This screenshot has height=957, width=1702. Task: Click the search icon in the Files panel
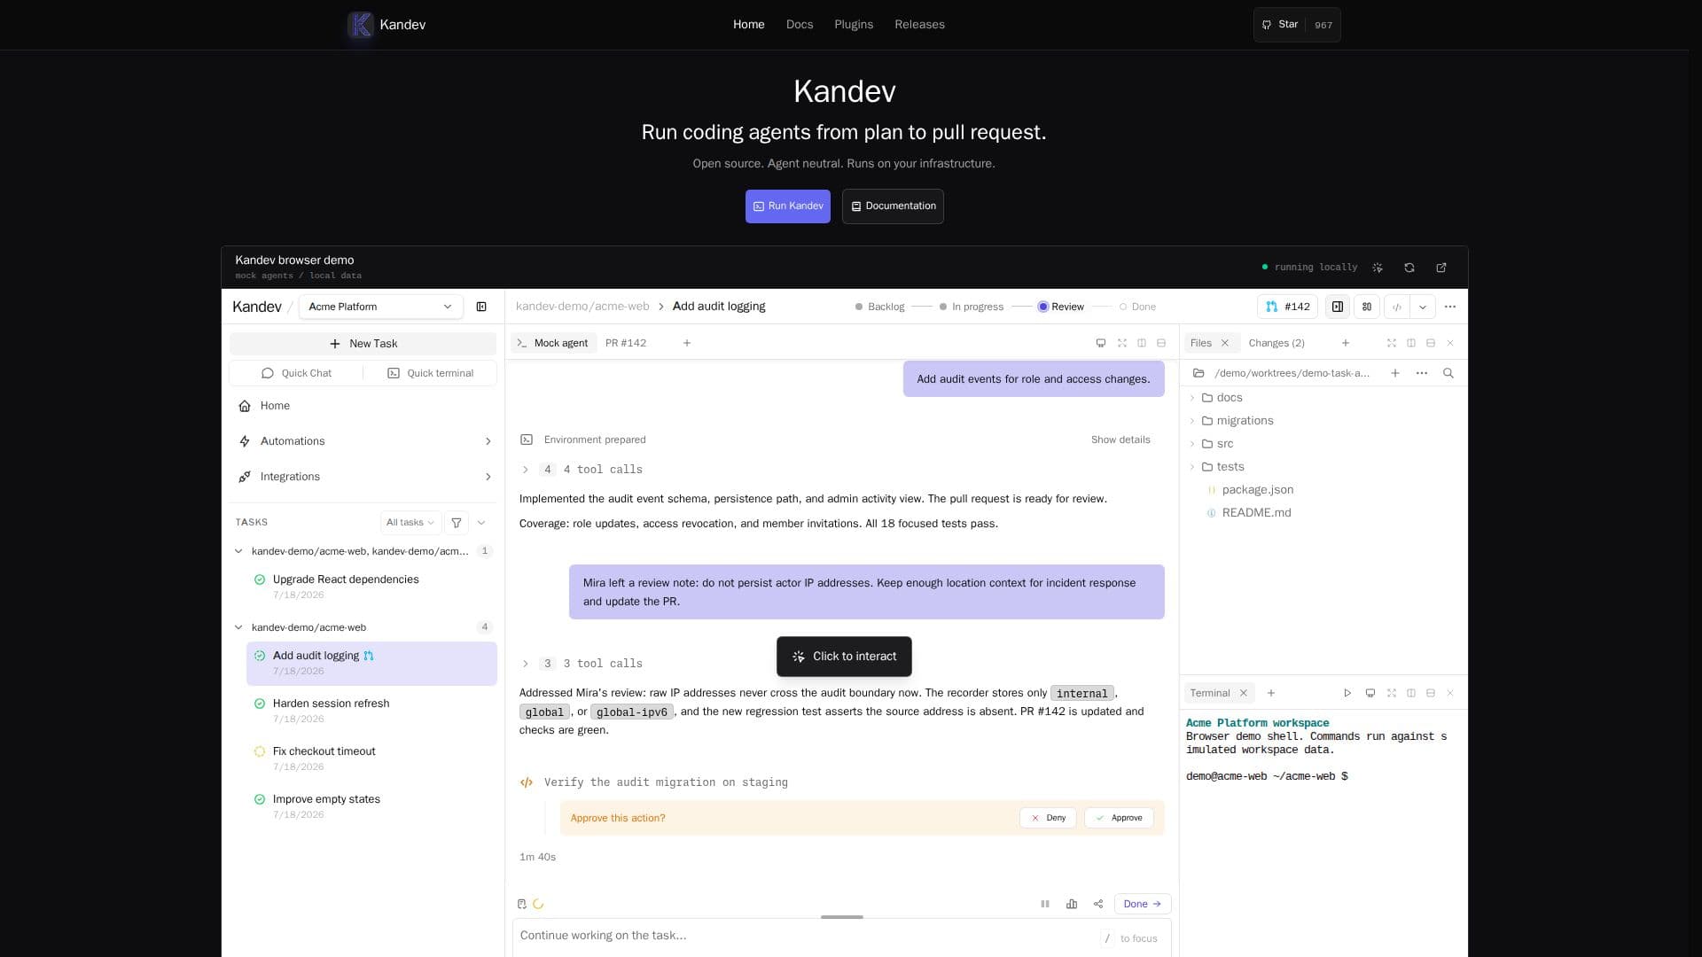(x=1448, y=373)
